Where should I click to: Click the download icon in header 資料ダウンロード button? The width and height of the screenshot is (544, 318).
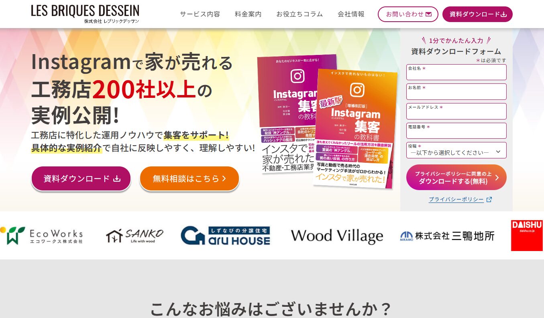coord(504,14)
